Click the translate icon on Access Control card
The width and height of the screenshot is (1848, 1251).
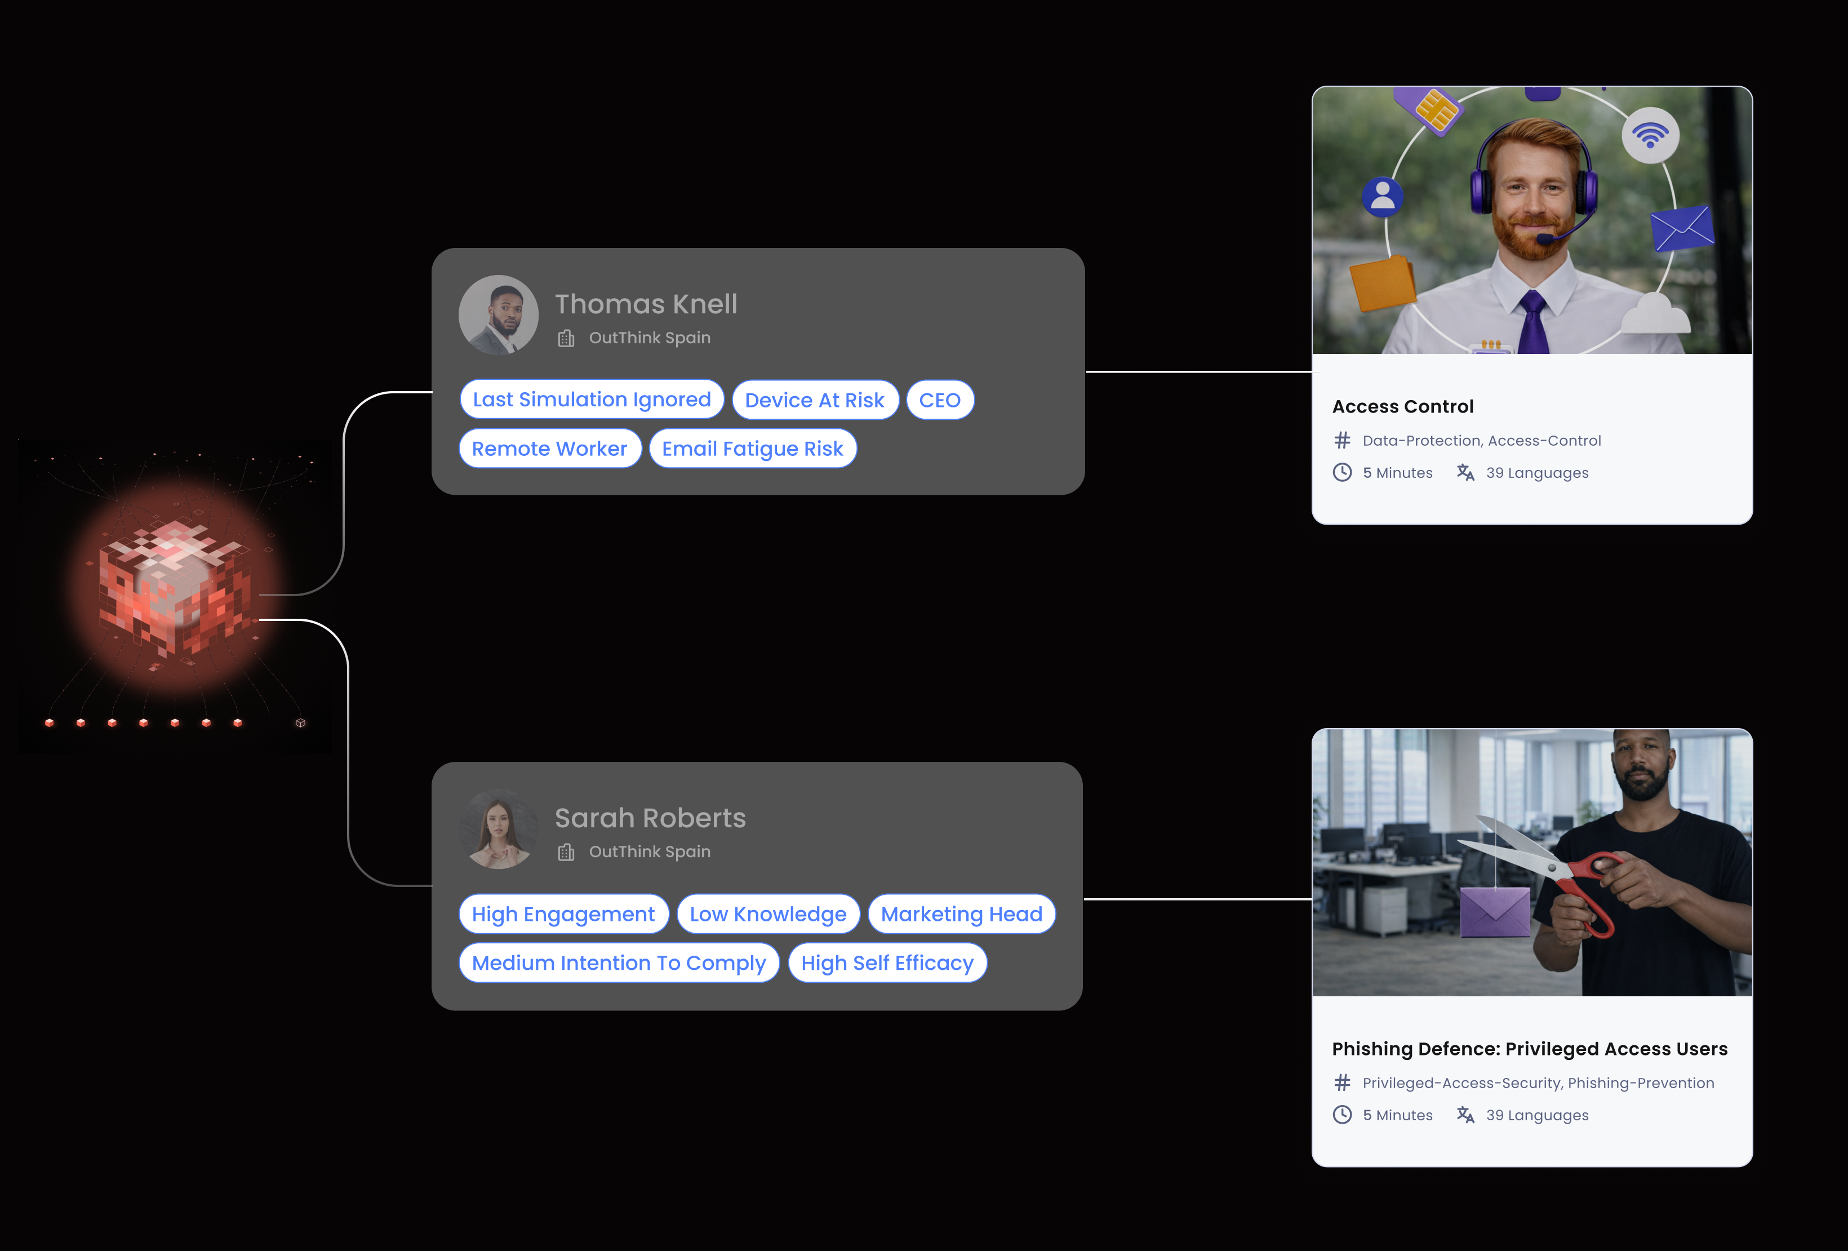[x=1465, y=472]
